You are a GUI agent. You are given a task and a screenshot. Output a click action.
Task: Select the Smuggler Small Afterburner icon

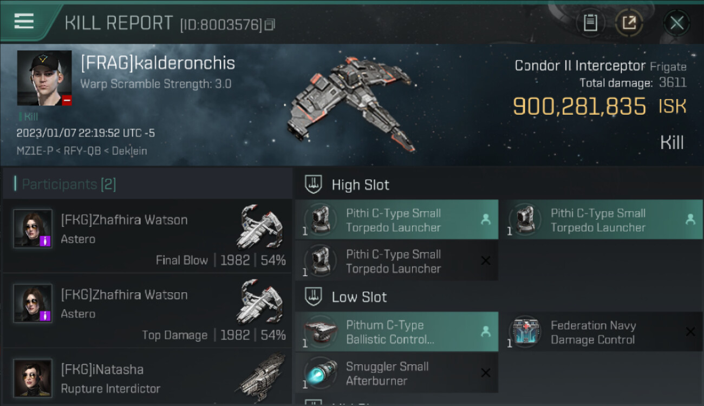[321, 373]
